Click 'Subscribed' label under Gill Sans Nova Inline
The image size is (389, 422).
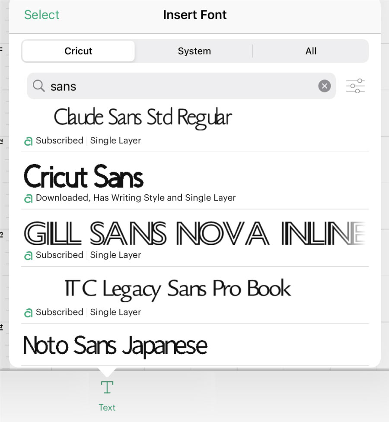coord(60,255)
